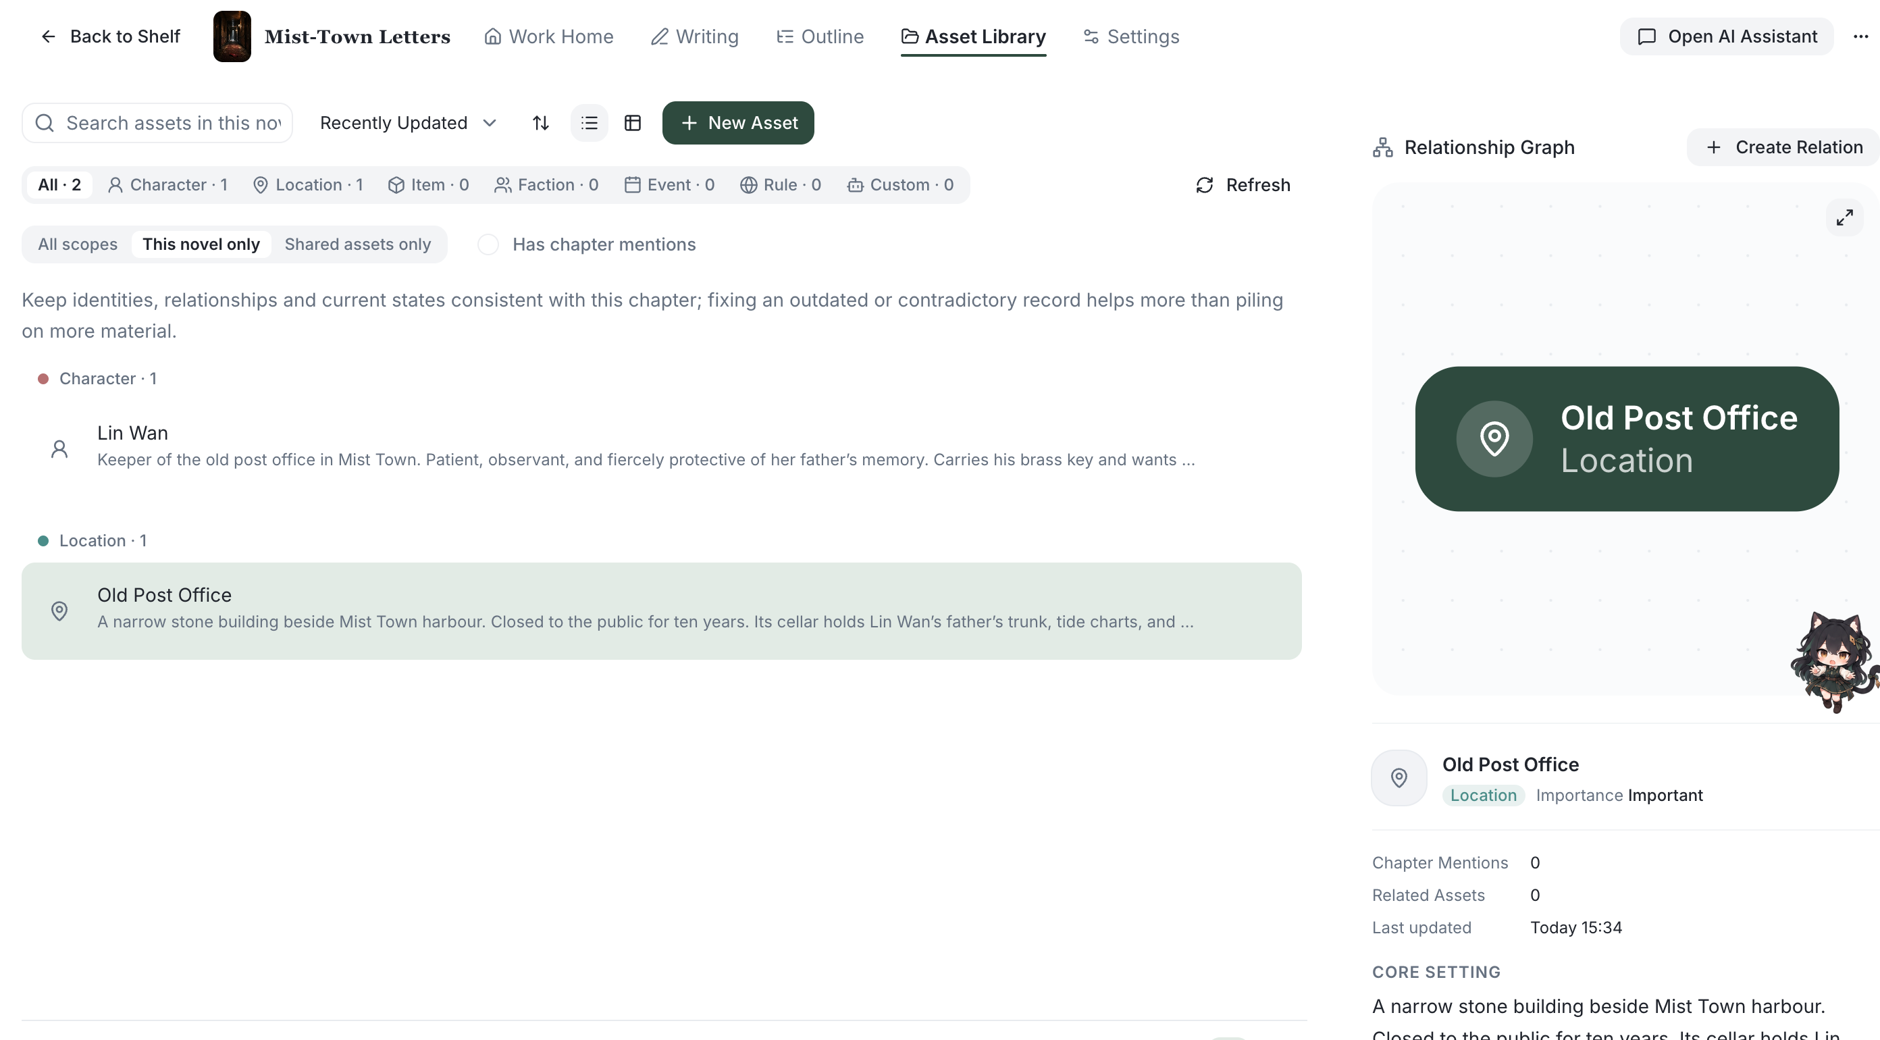Refresh the asset list

tap(1243, 184)
